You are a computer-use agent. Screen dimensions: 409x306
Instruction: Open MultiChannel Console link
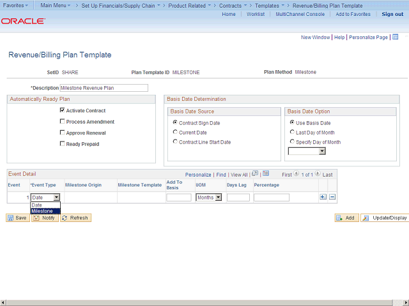point(300,14)
